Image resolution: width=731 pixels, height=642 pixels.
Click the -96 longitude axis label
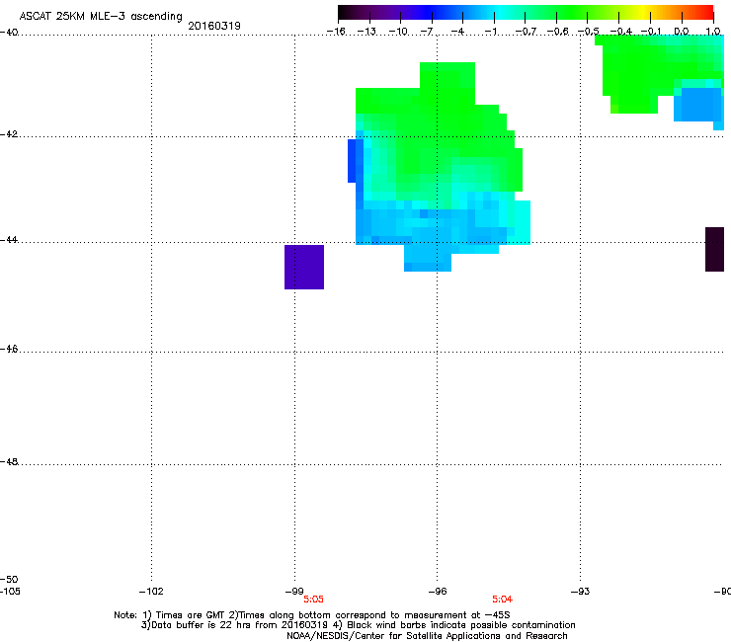438,592
